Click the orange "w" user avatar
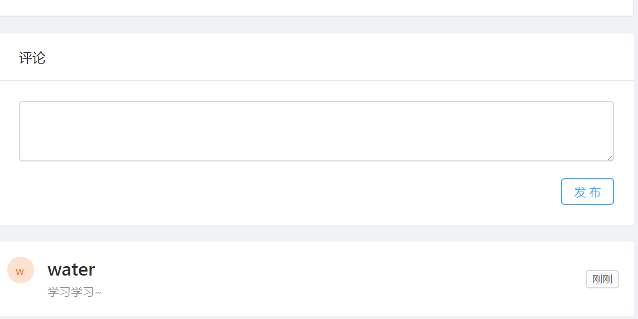Screen dimensions: 638x319 pyautogui.click(x=20, y=270)
